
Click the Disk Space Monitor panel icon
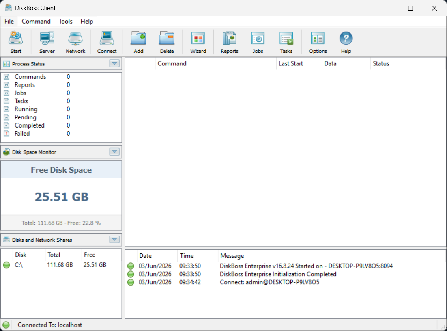click(6, 152)
